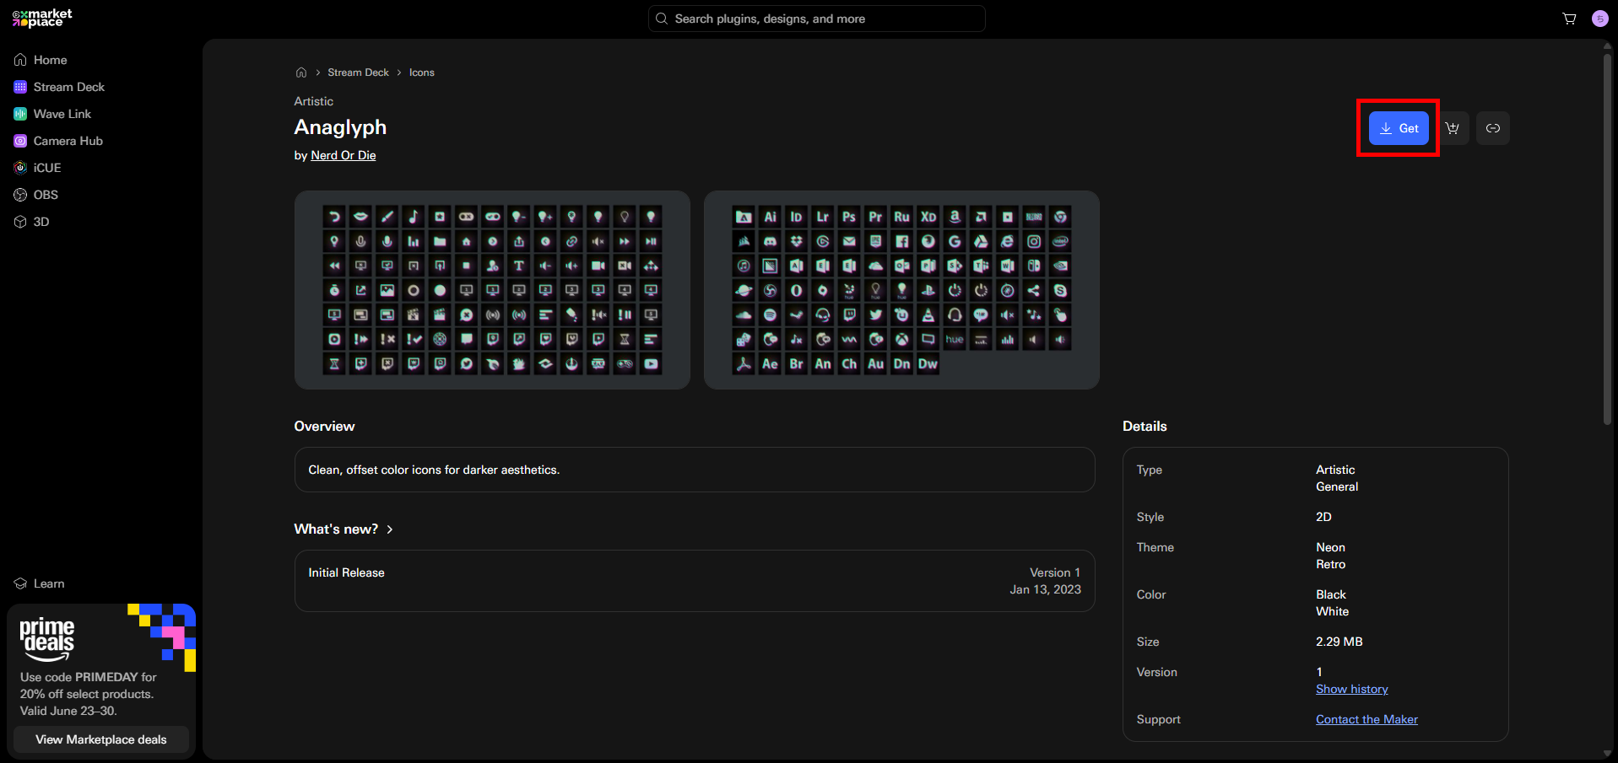Click the Get download button
Image resolution: width=1618 pixels, height=763 pixels.
click(1399, 128)
